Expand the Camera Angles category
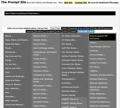This screenshot has width=120, height=108. coord(97,55)
